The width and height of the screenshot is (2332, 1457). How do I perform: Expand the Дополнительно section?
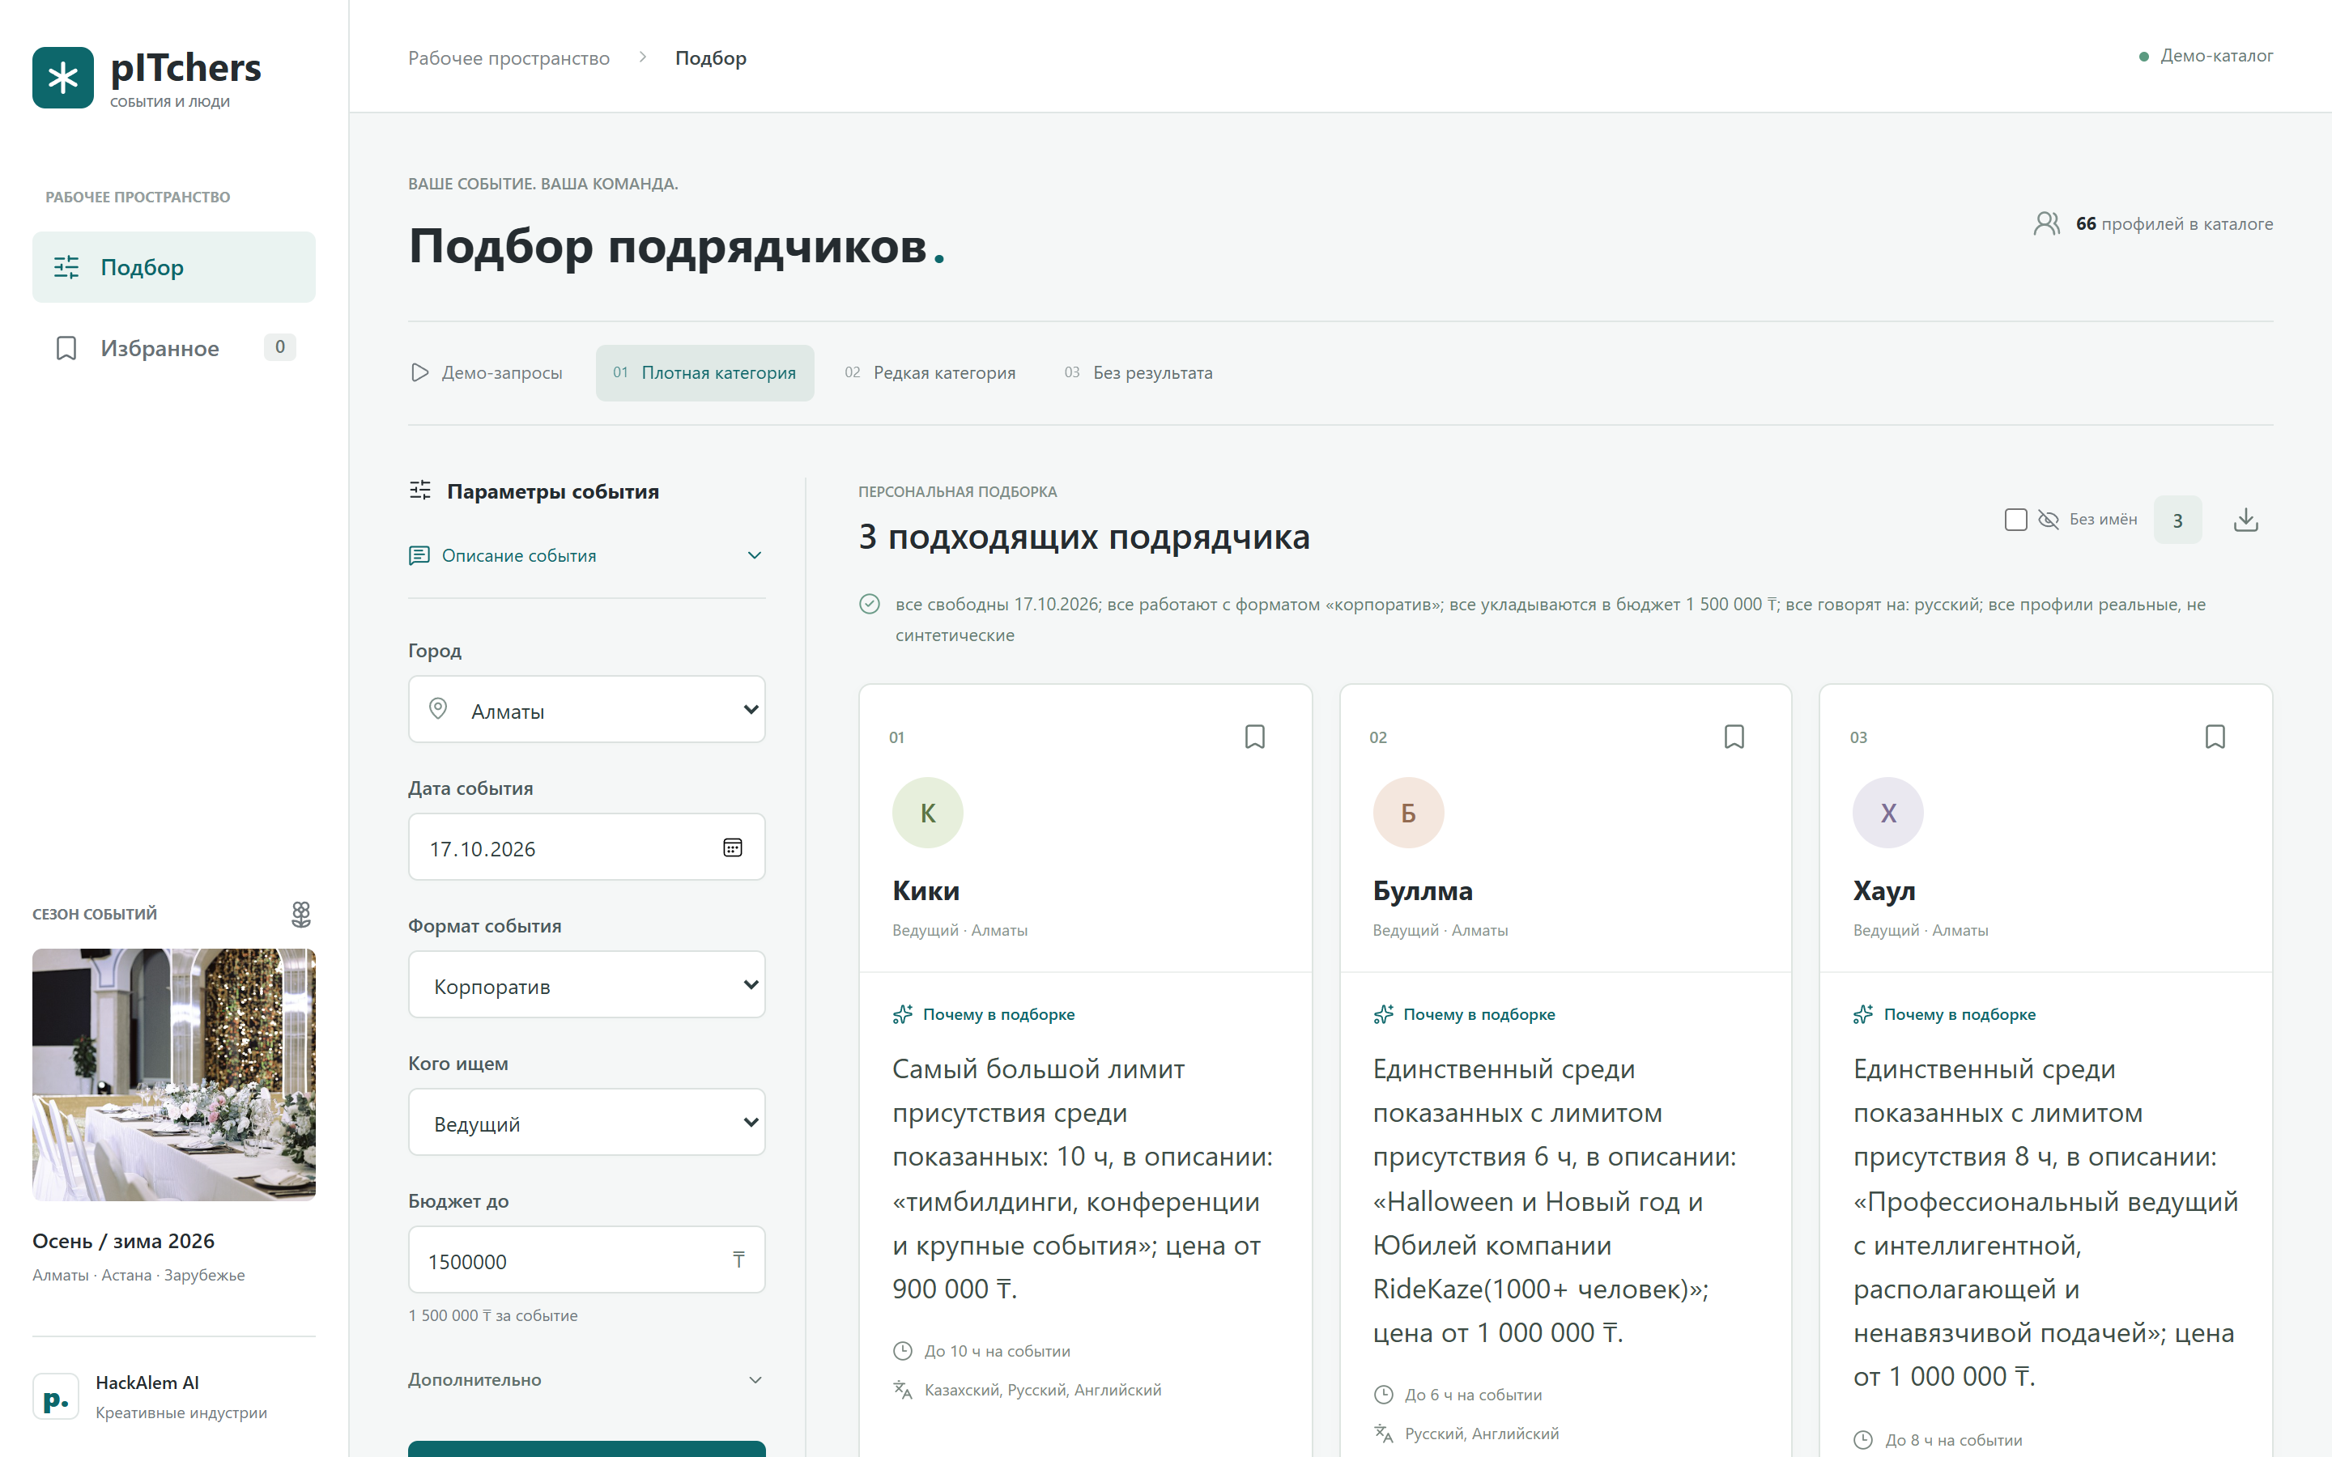coord(586,1380)
